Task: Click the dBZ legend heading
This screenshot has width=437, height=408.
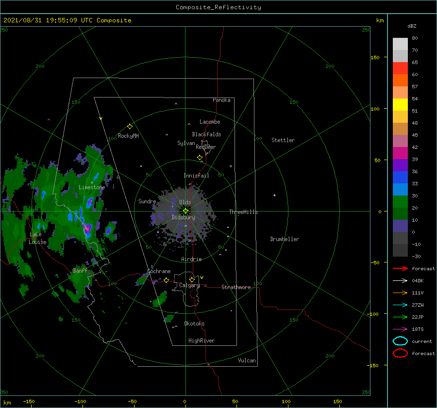Action: (x=412, y=26)
